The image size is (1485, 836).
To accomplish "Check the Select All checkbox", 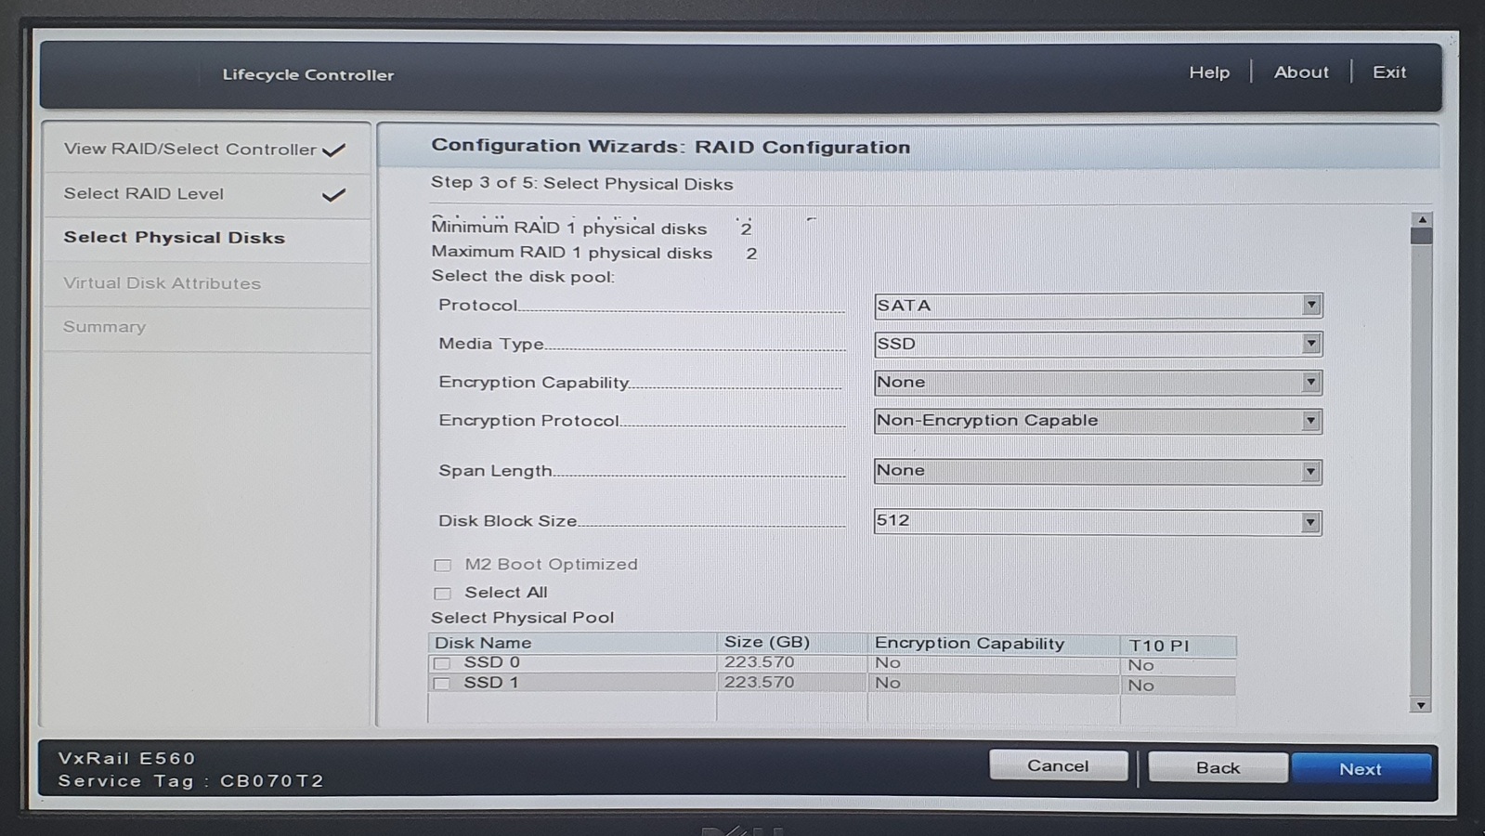I will 442,593.
